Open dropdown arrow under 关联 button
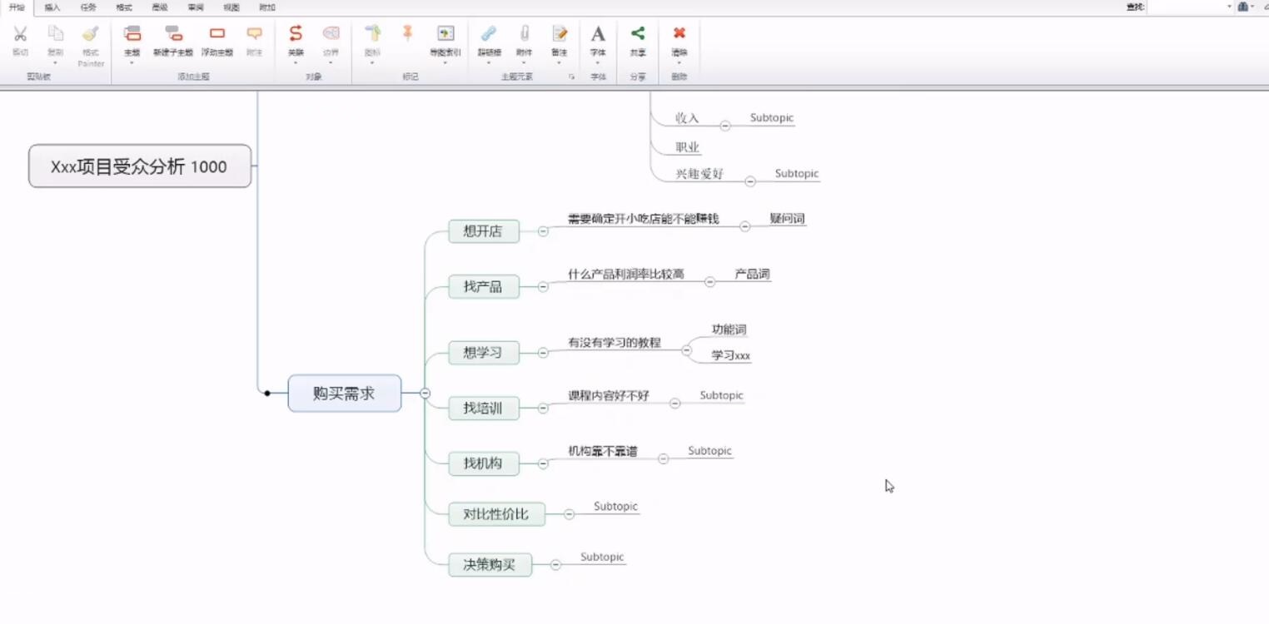Screen dimensions: 1269x624 coord(296,63)
